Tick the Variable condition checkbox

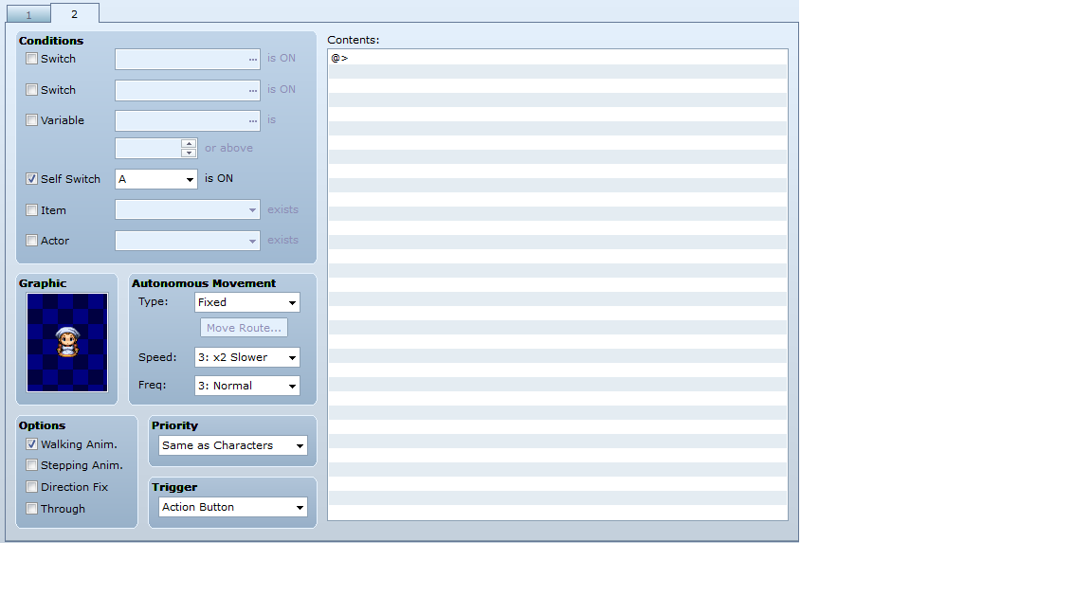coord(31,119)
